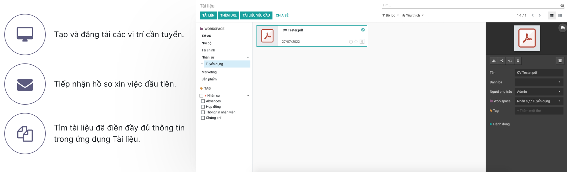Image resolution: width=567 pixels, height=172 pixels.
Task: Click the TẢI LÊN upload button
Action: [208, 15]
